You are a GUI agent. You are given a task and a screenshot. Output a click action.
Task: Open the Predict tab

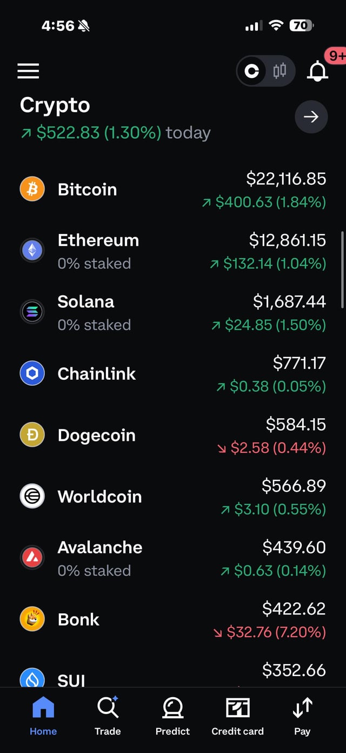click(x=172, y=716)
